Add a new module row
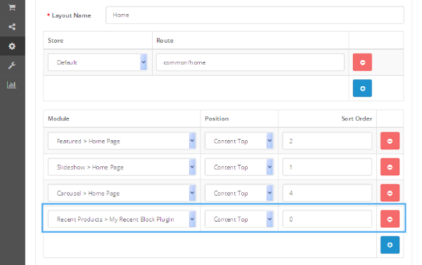Viewport: 422px width, 265px height. click(390, 245)
